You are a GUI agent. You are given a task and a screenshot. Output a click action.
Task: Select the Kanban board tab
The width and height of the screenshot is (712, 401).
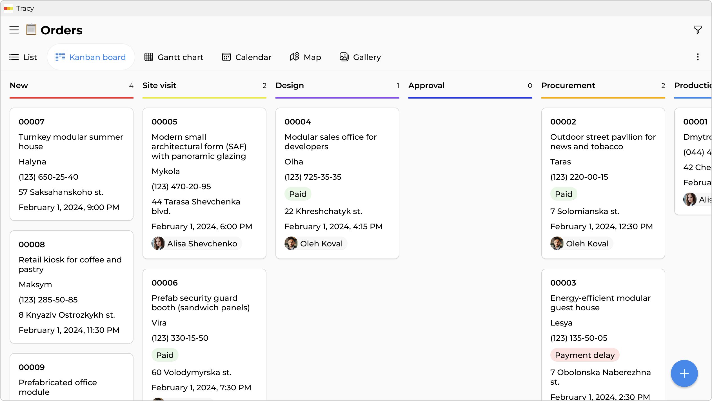(91, 57)
